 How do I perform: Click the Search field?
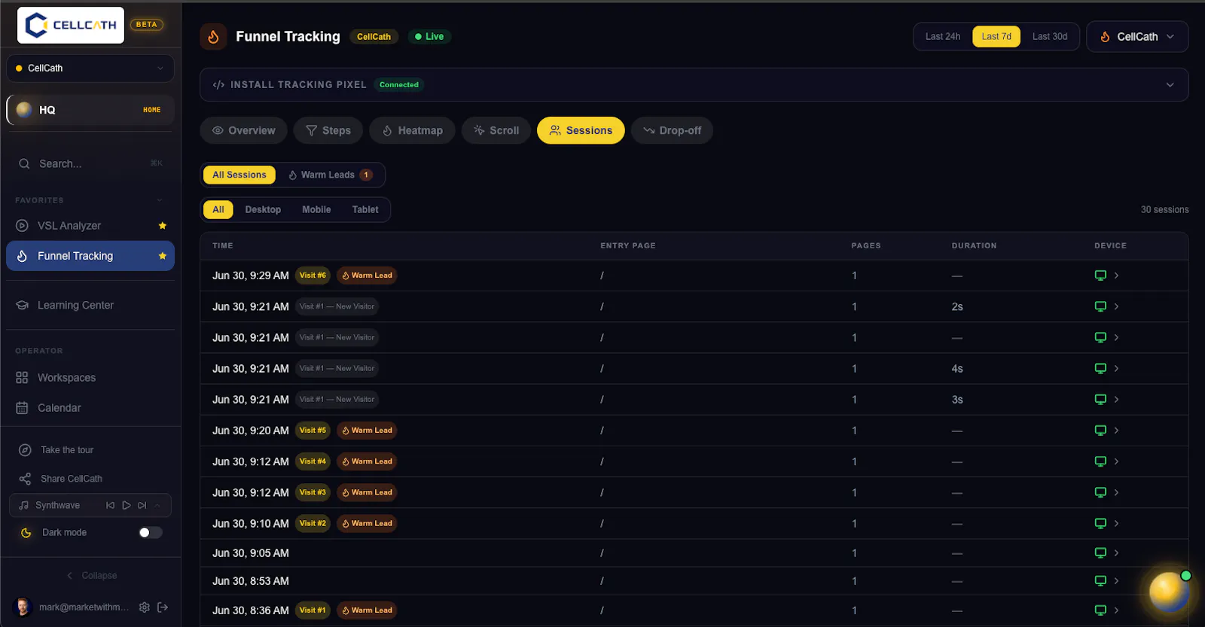[x=90, y=164]
